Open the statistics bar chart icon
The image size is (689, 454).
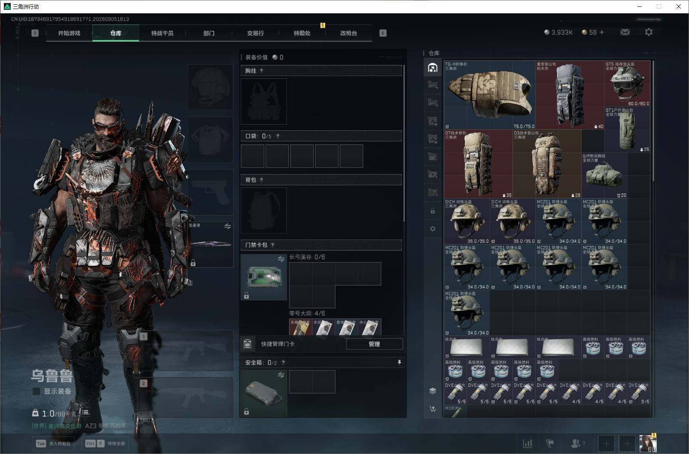[x=527, y=443]
